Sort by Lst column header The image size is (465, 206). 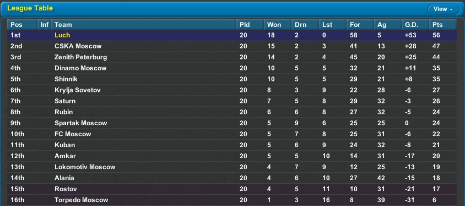click(x=333, y=25)
